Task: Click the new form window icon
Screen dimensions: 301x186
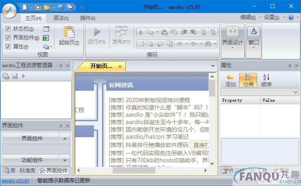Action: 38,8
